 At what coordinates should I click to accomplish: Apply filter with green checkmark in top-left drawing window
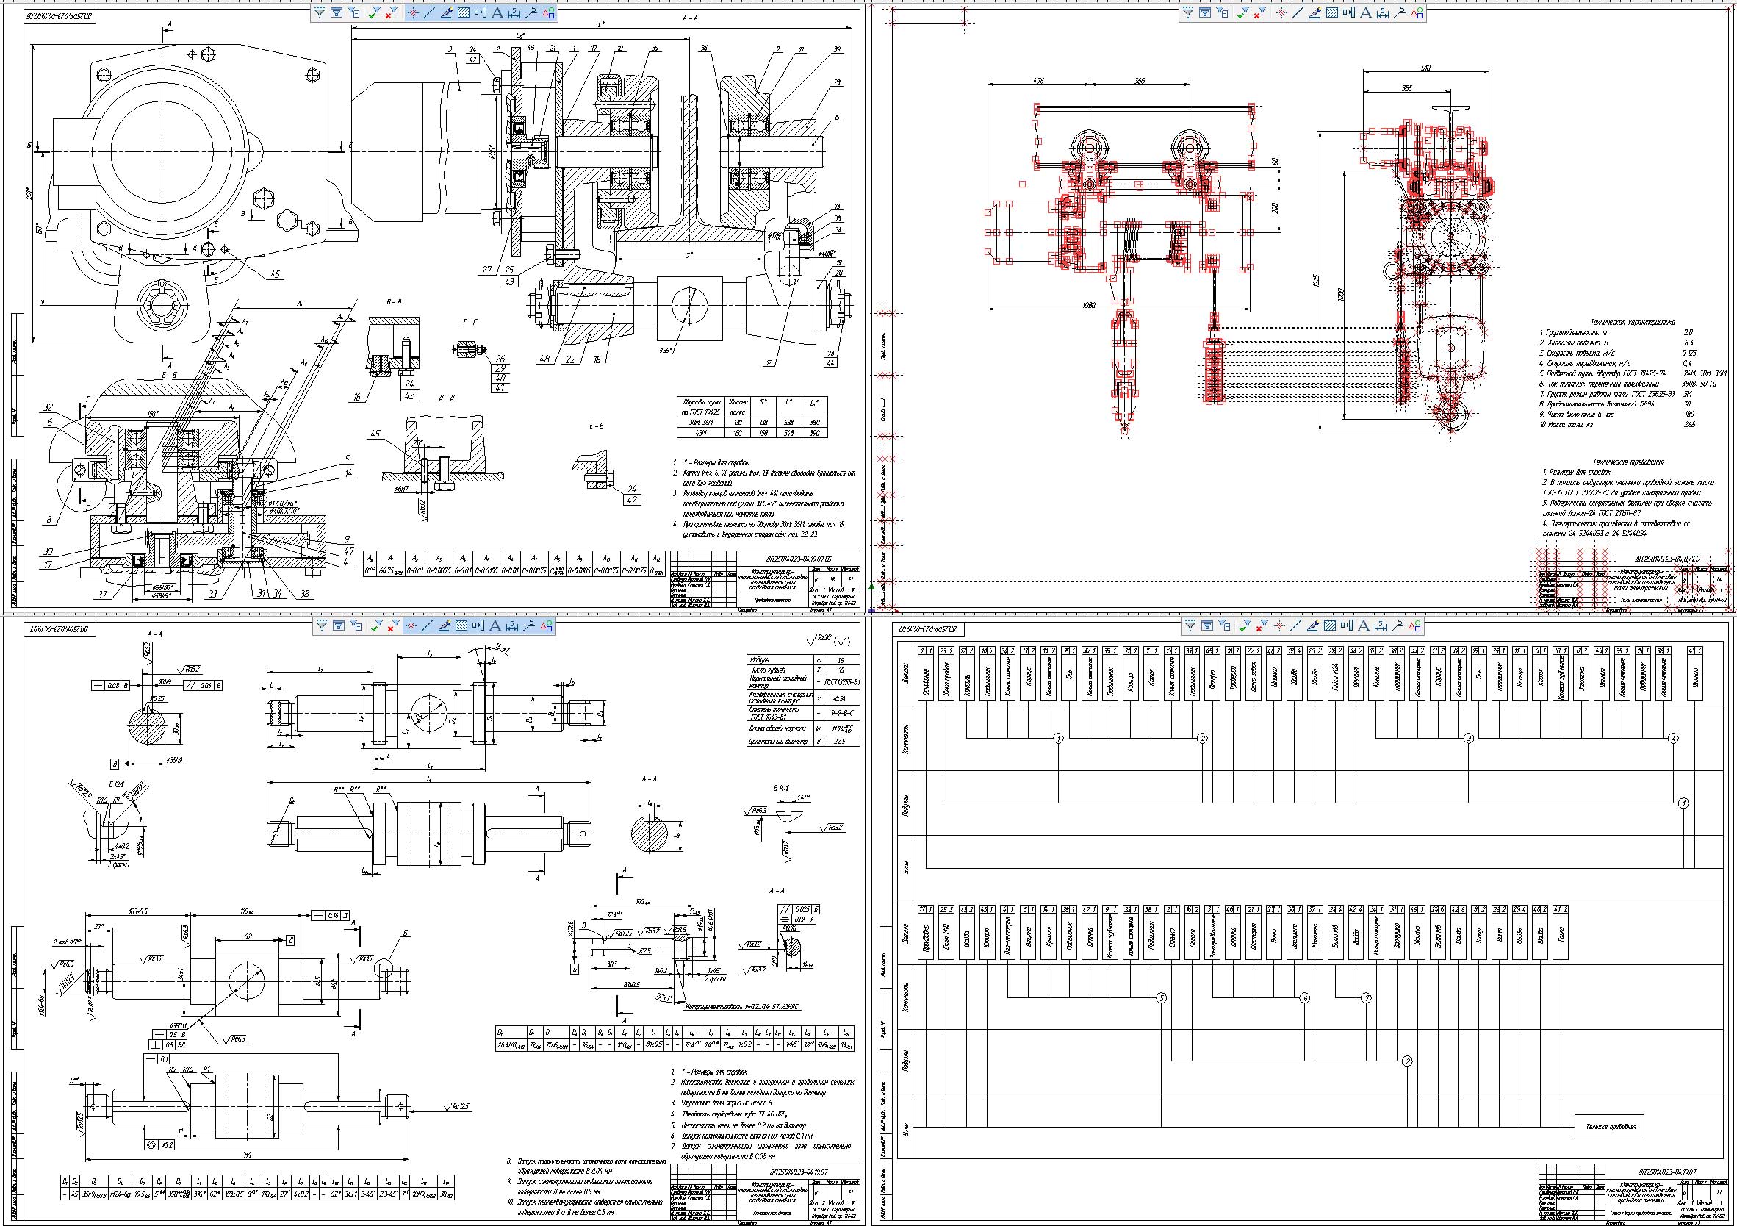[375, 13]
